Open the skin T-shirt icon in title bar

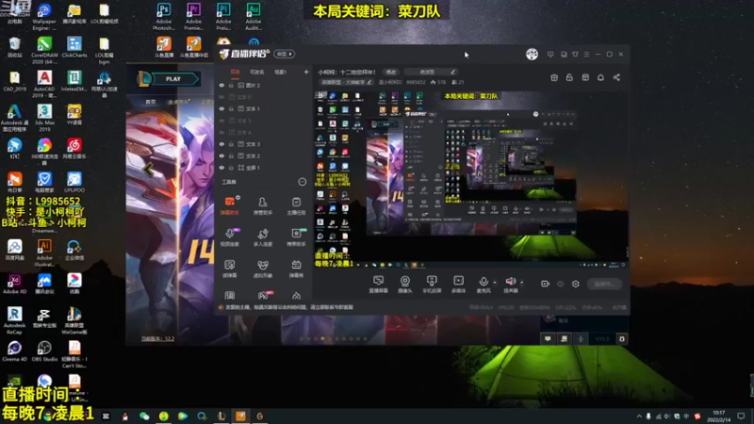click(575, 55)
